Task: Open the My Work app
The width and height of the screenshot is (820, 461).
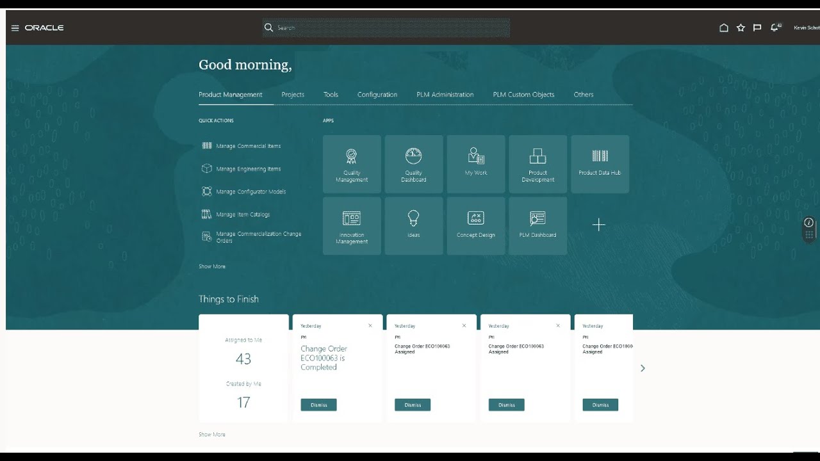Action: (476, 164)
